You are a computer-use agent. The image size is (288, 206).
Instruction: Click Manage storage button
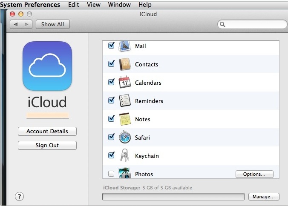click(264, 197)
